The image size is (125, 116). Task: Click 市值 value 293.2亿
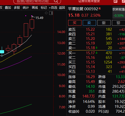tap(119, 87)
